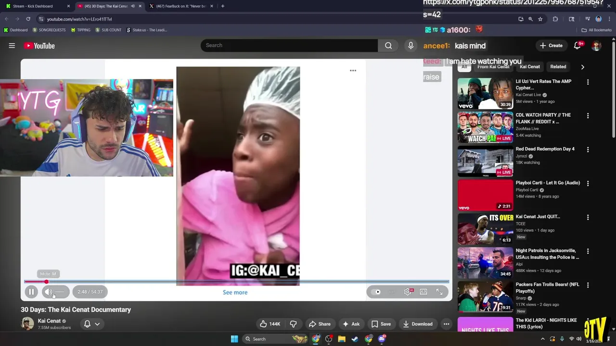
Task: Mute the video volume speaker icon
Action: click(48, 292)
